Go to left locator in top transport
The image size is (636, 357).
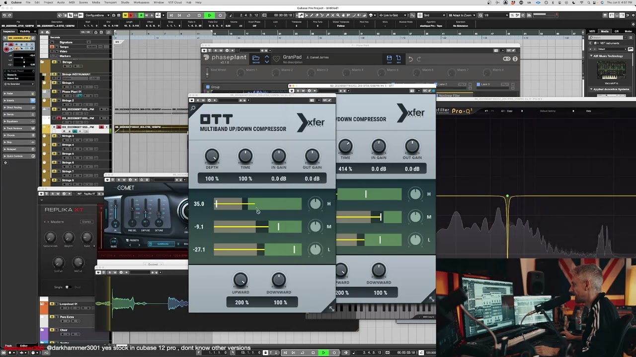point(171,15)
